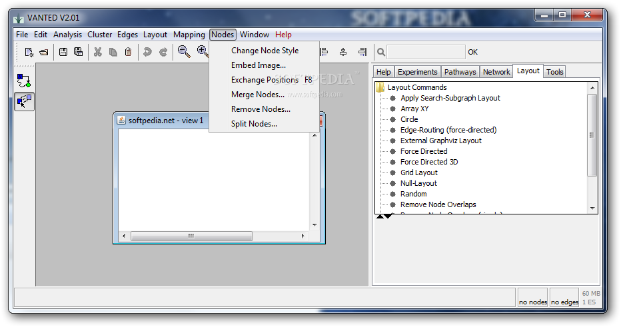
Task: Choose Remove Nodes... entry
Action: (264, 109)
